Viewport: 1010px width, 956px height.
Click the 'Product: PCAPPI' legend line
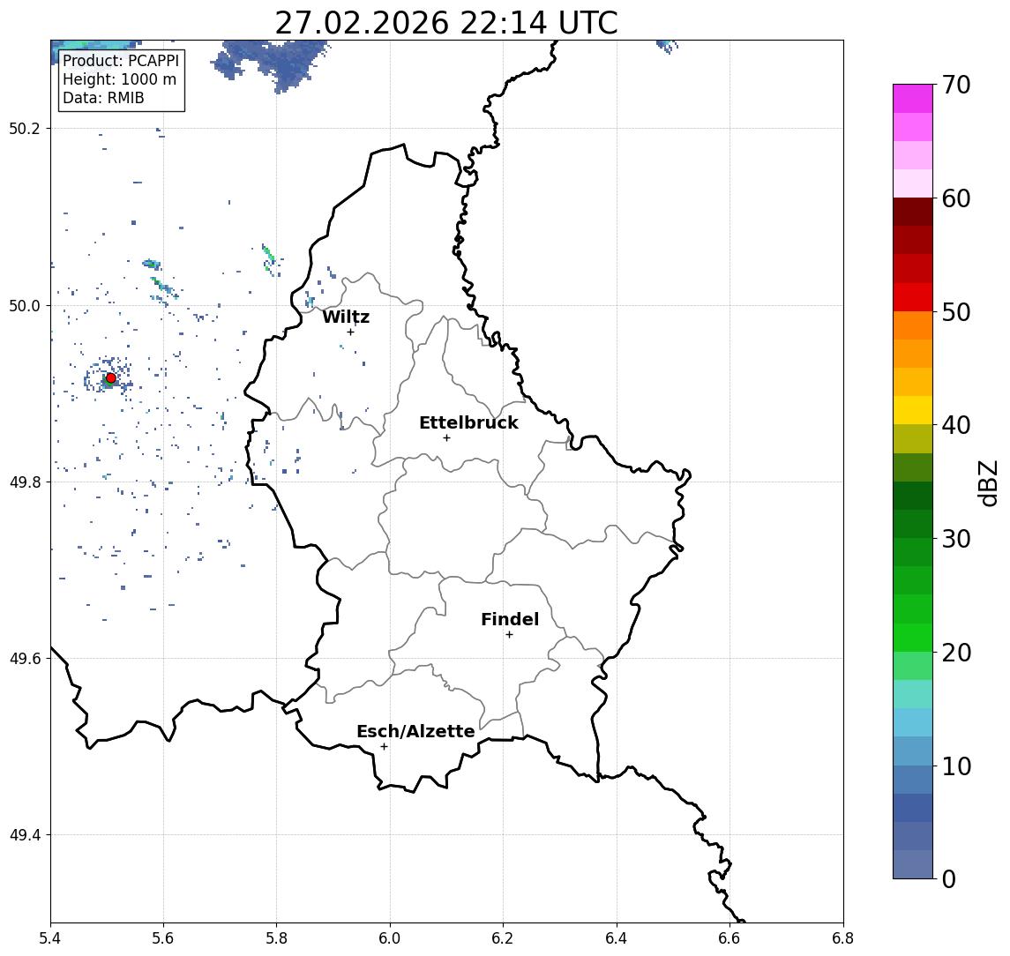[121, 61]
